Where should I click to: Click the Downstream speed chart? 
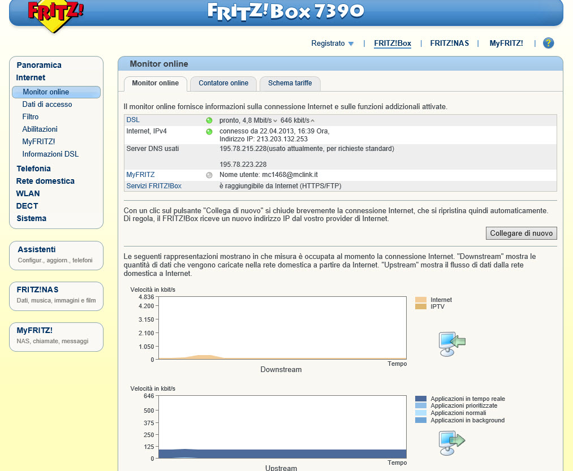click(x=282, y=328)
